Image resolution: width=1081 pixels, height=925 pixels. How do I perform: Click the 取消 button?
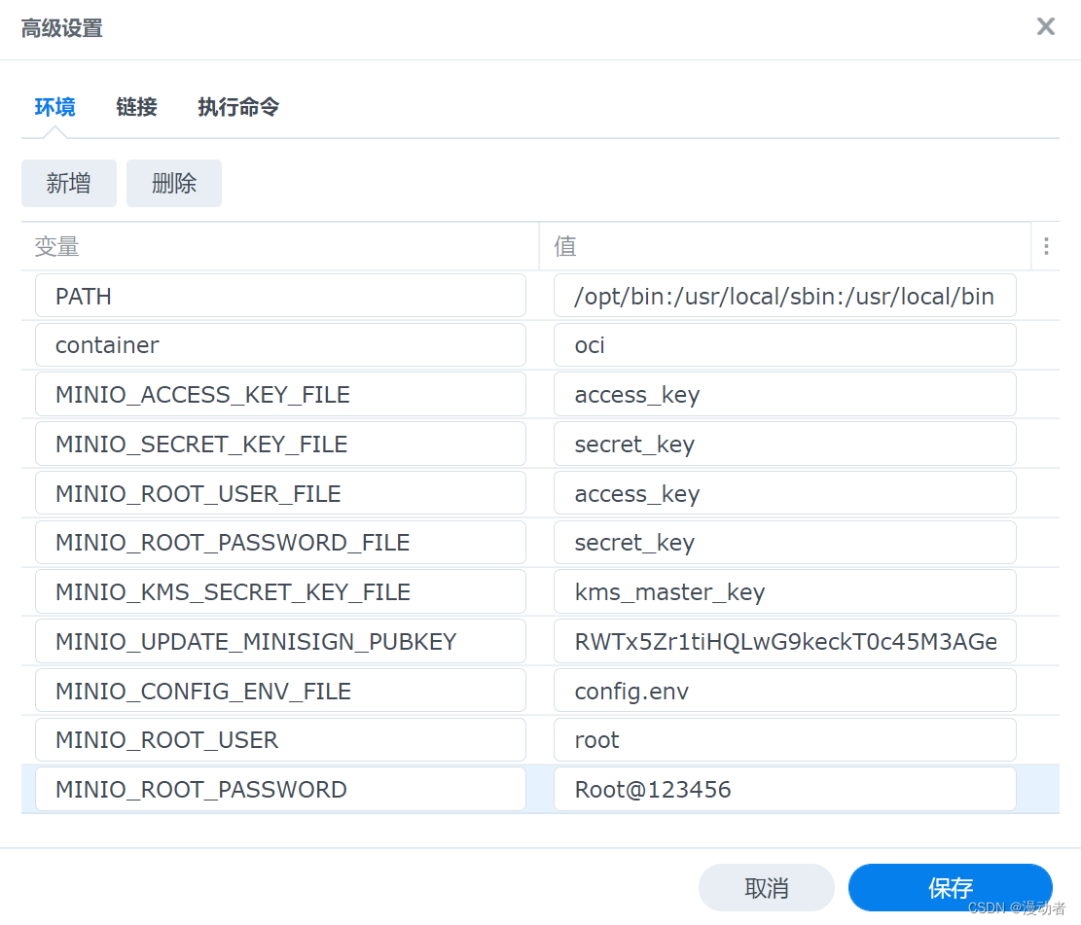click(766, 887)
